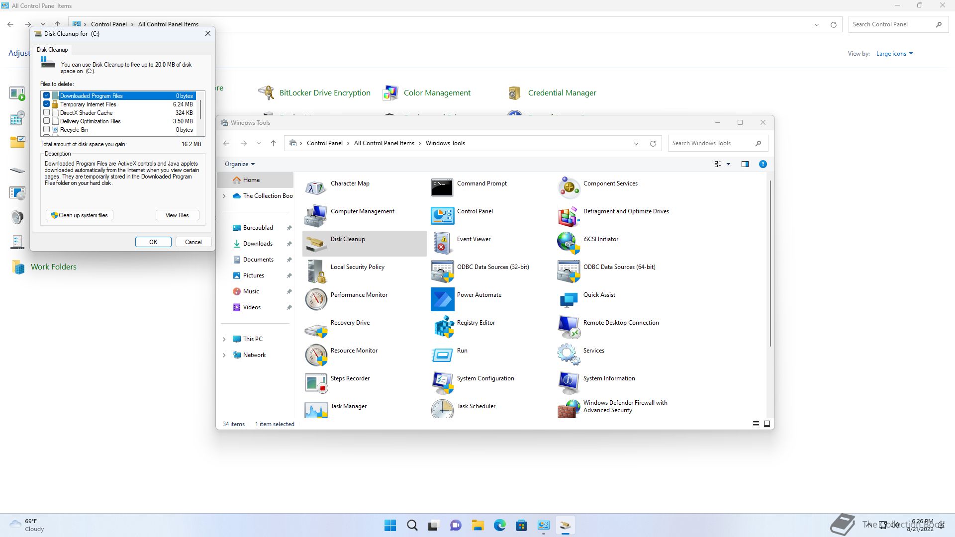Viewport: 955px width, 537px height.
Task: Open Bureaublad quick access folder
Action: tap(258, 228)
